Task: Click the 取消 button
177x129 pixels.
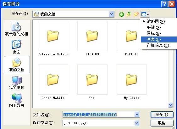Action: click(x=162, y=123)
